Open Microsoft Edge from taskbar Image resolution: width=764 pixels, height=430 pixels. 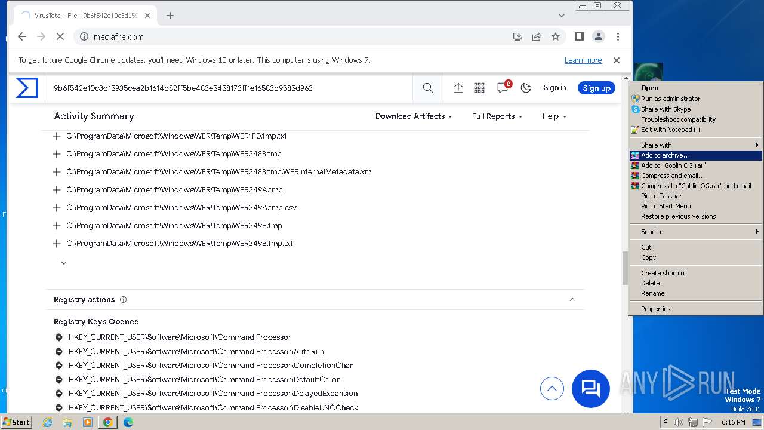coord(128,422)
